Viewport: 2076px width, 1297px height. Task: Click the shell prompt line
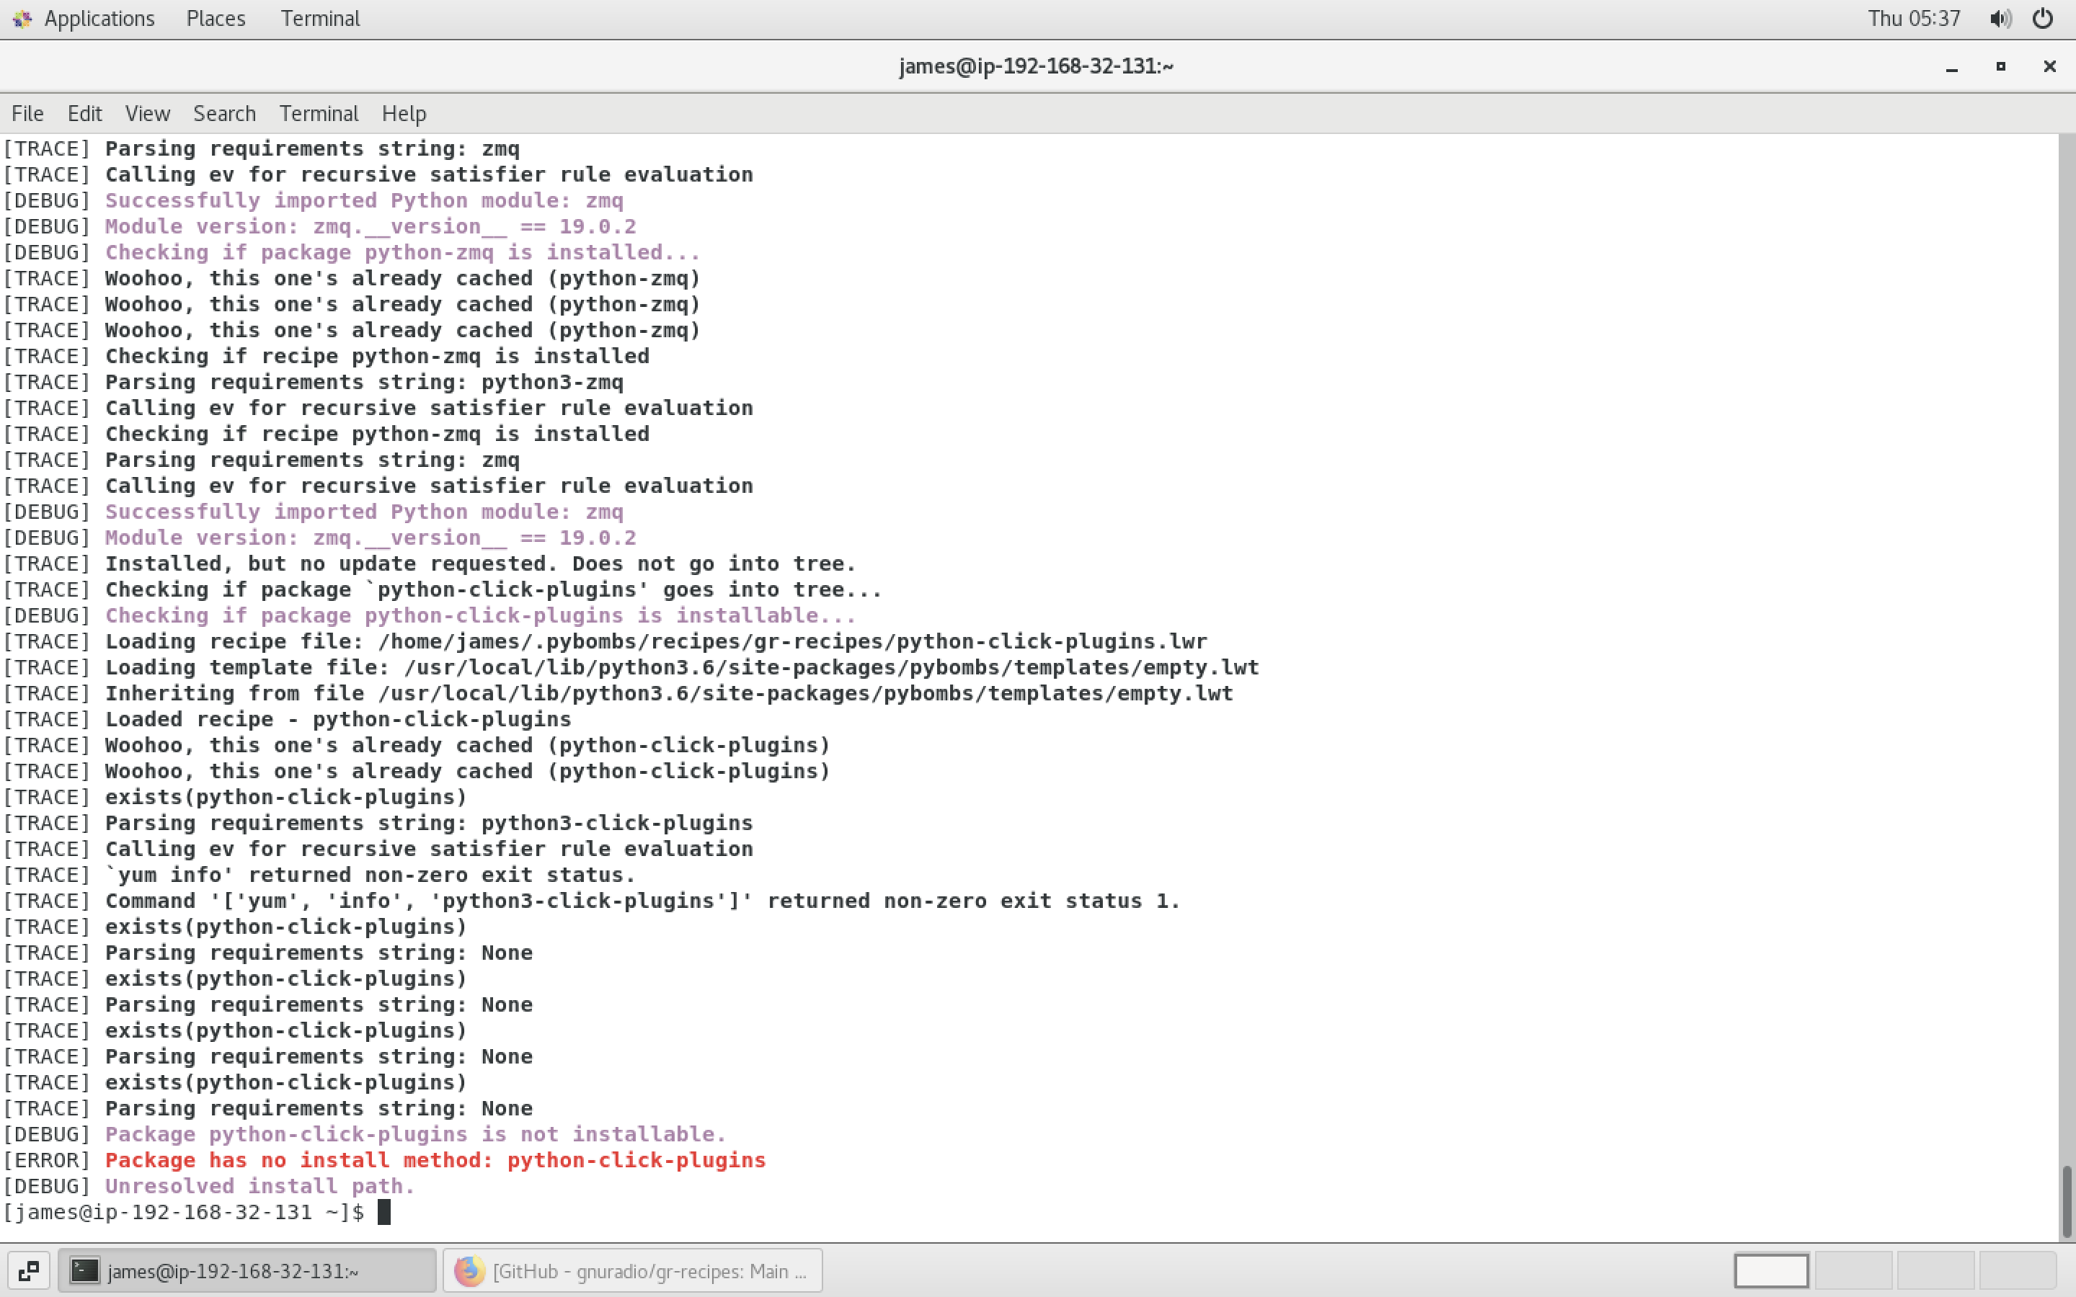(197, 1212)
